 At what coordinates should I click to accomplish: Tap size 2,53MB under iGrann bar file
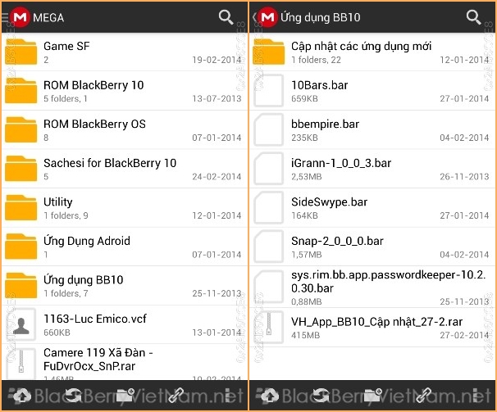(x=306, y=177)
